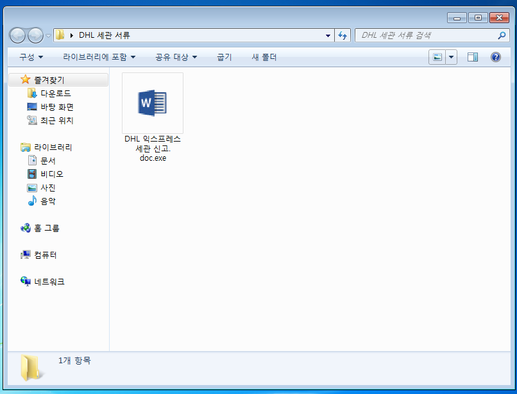Refresh the folder view
Viewport: 517px width, 394px height.
click(x=343, y=35)
